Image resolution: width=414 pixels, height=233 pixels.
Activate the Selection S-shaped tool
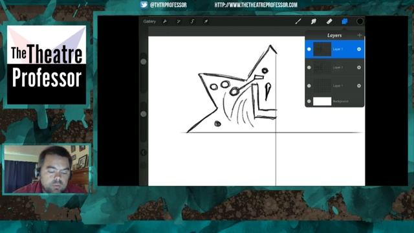click(x=193, y=21)
